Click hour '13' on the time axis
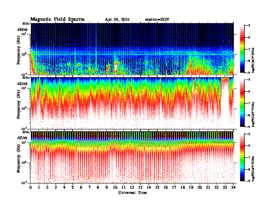Screen dimensions: 278x215 click(140, 188)
